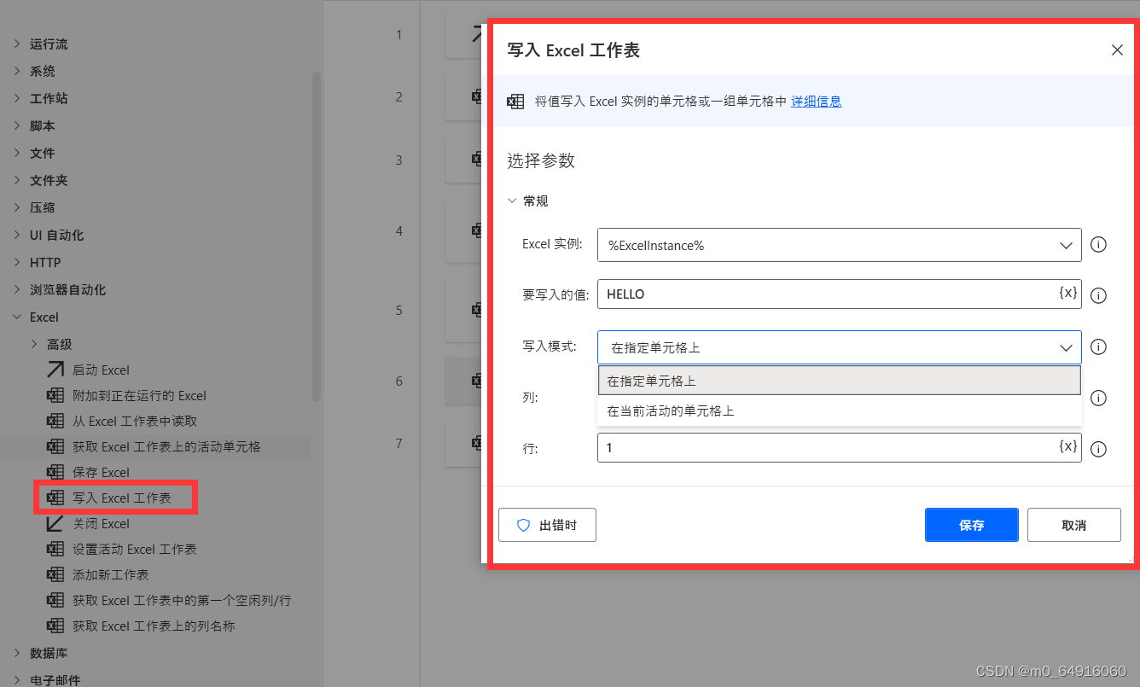The width and height of the screenshot is (1140, 687).
Task: Click the 写入 Excel 工作表 action icon
Action: (55, 498)
